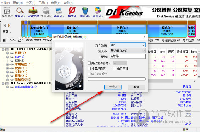Click the 13054 end cylinder cell
The width and height of the screenshot is (200, 132).
[x=185, y=71]
